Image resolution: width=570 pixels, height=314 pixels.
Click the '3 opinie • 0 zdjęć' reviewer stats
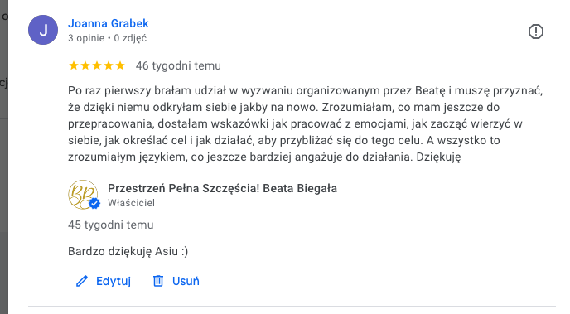point(107,38)
